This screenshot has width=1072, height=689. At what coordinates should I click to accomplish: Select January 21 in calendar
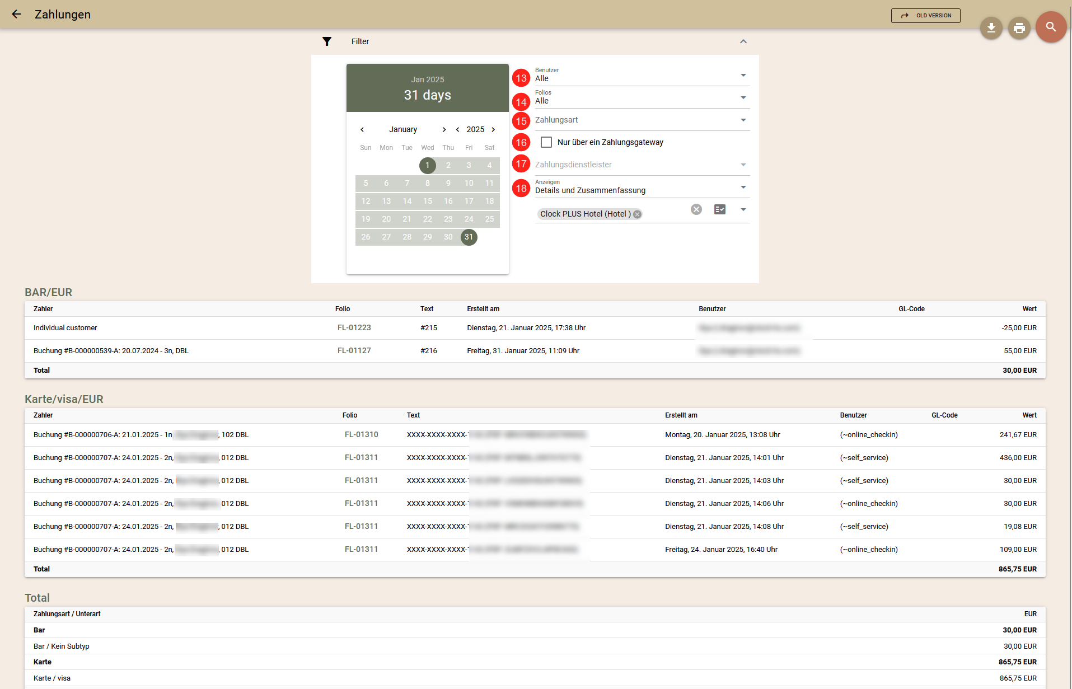click(407, 219)
